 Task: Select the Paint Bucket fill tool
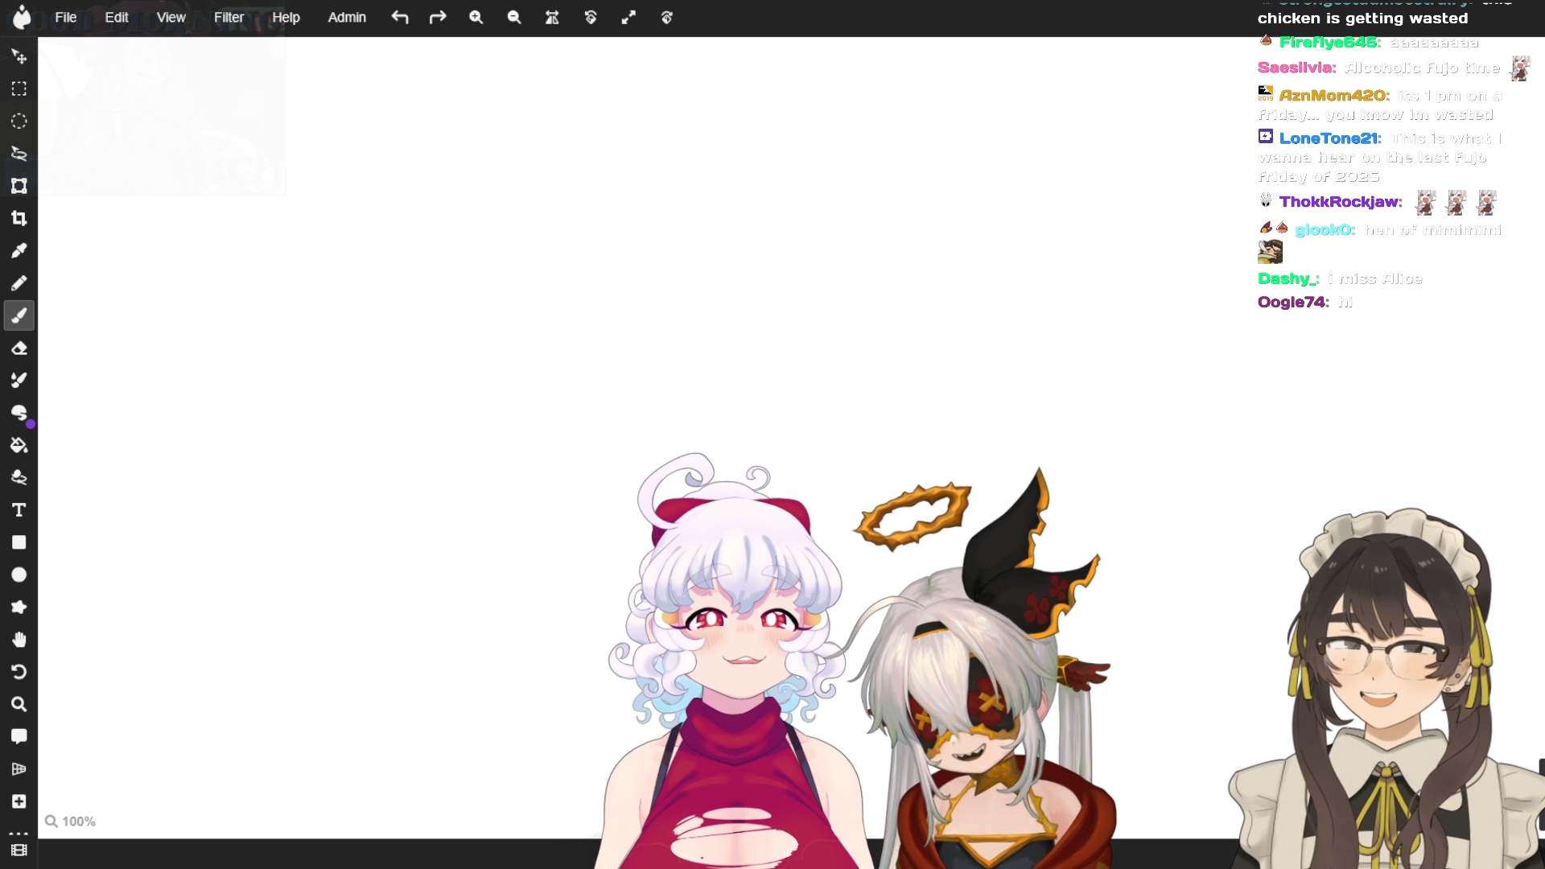(19, 445)
